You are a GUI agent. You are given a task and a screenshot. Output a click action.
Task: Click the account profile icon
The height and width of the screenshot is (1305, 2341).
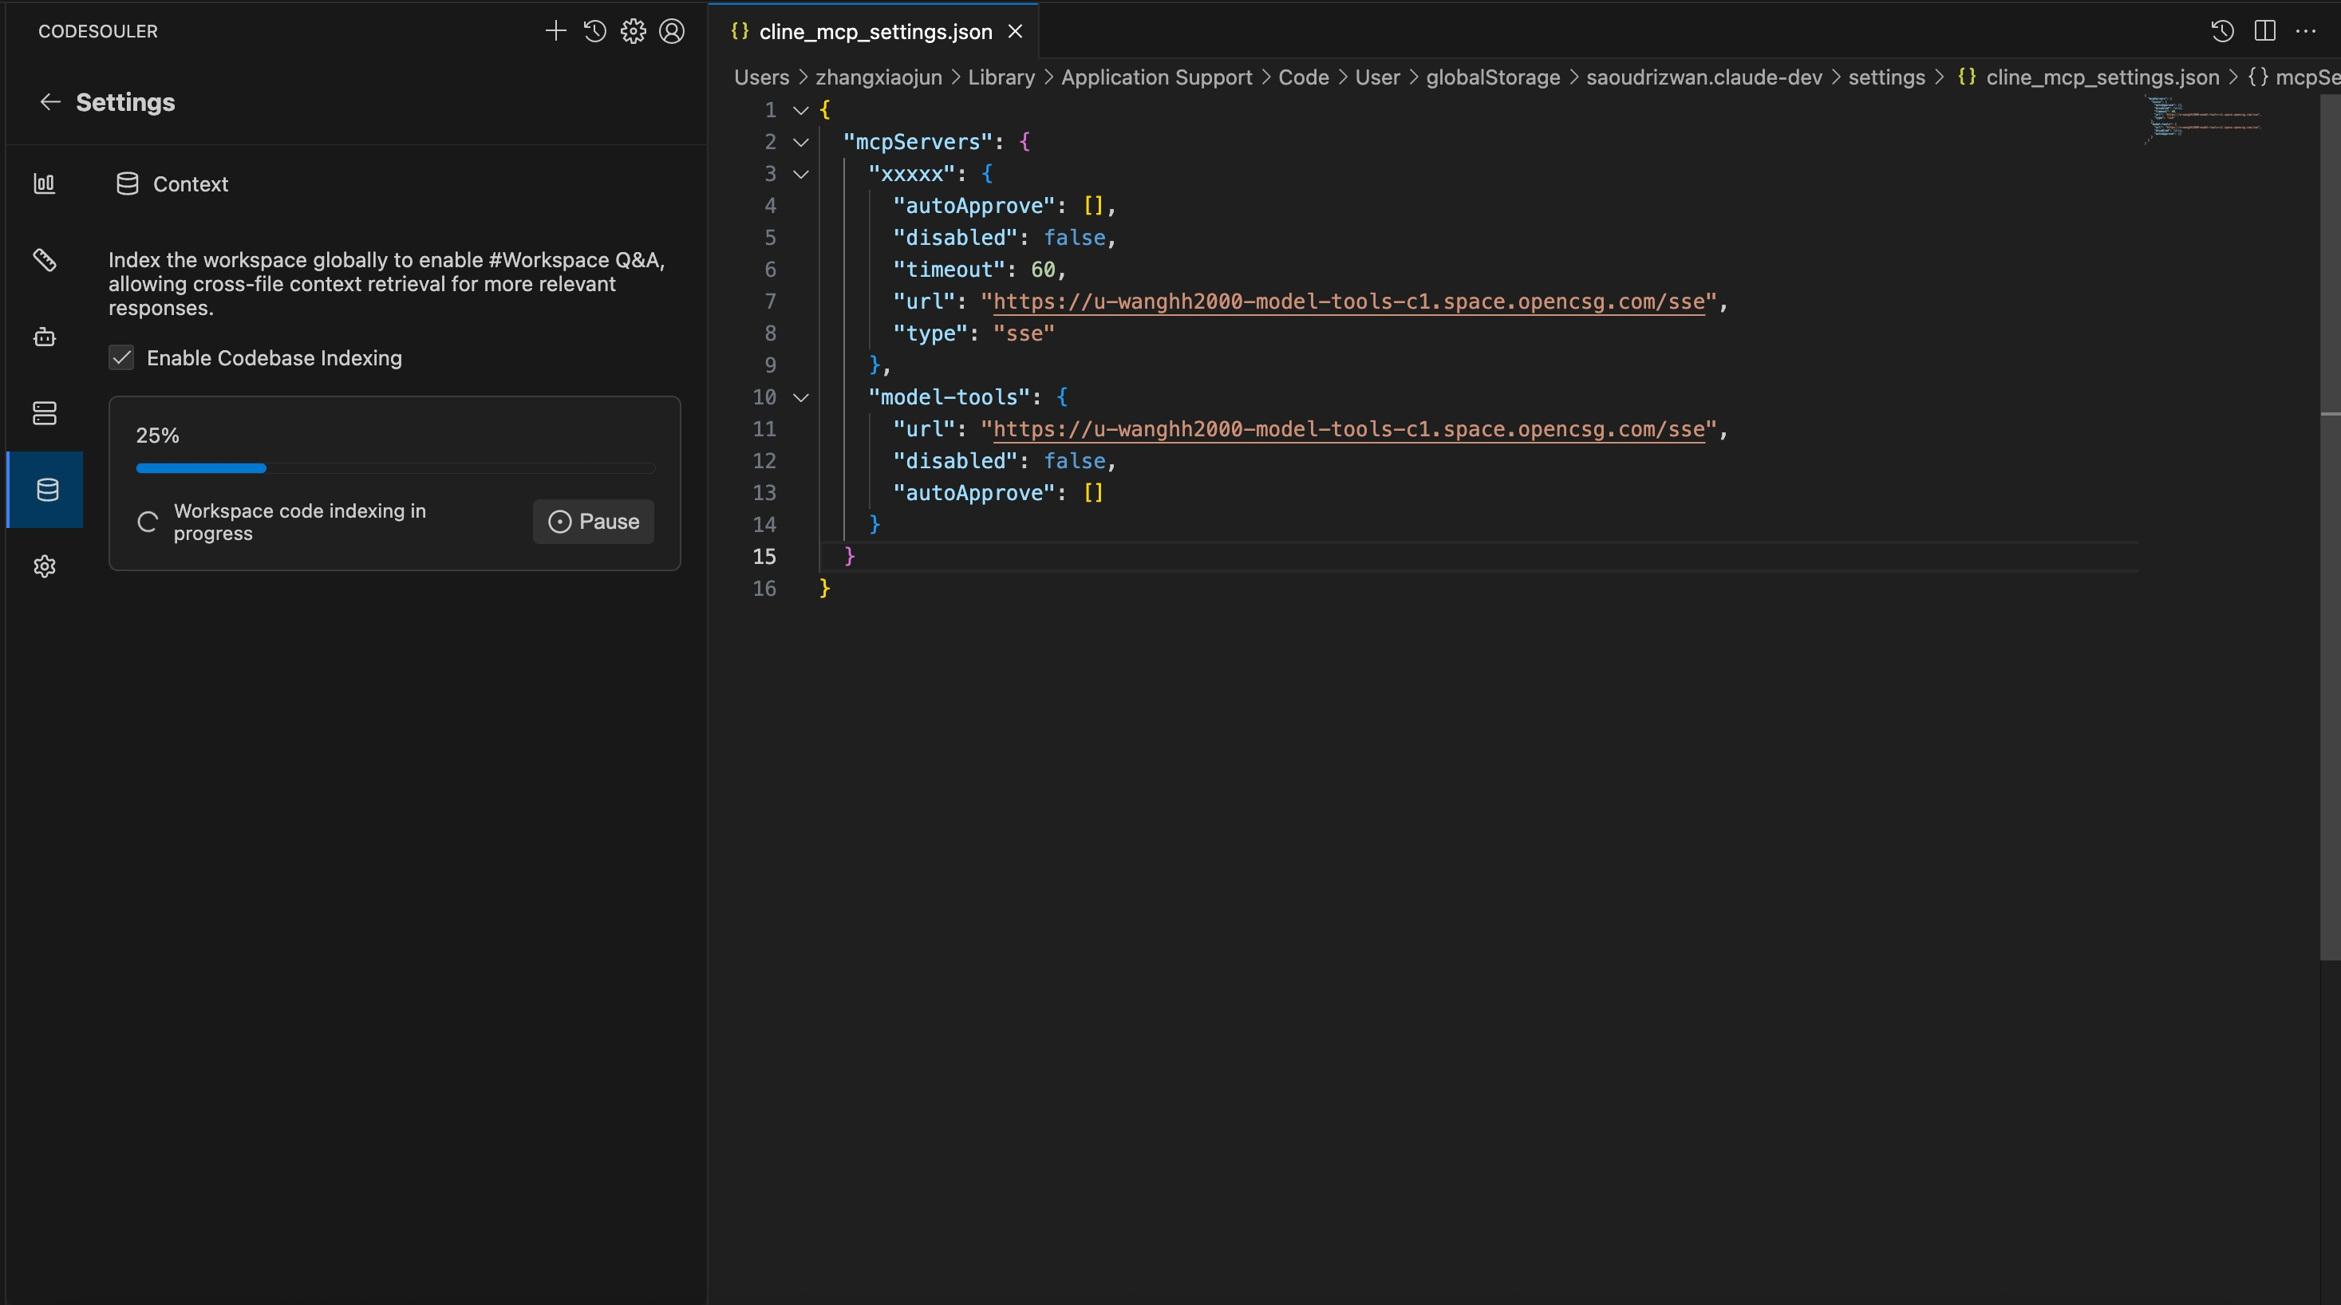[x=672, y=31]
